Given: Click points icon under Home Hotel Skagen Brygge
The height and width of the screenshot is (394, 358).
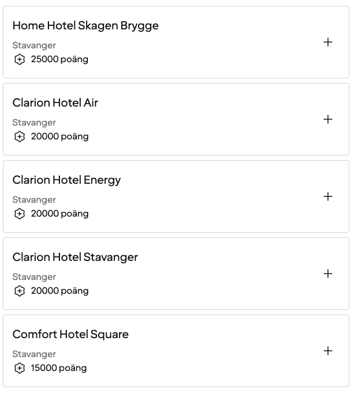Looking at the screenshot, I should [20, 59].
